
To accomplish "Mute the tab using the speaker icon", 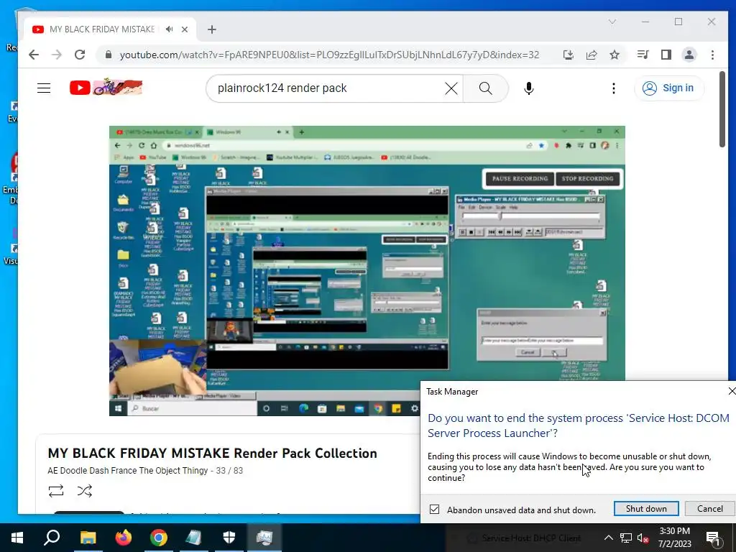I will [170, 29].
